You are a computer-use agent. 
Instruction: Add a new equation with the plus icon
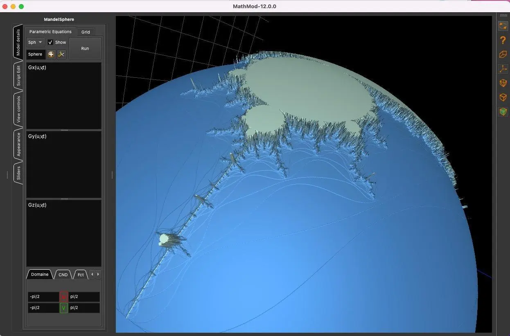coord(51,54)
